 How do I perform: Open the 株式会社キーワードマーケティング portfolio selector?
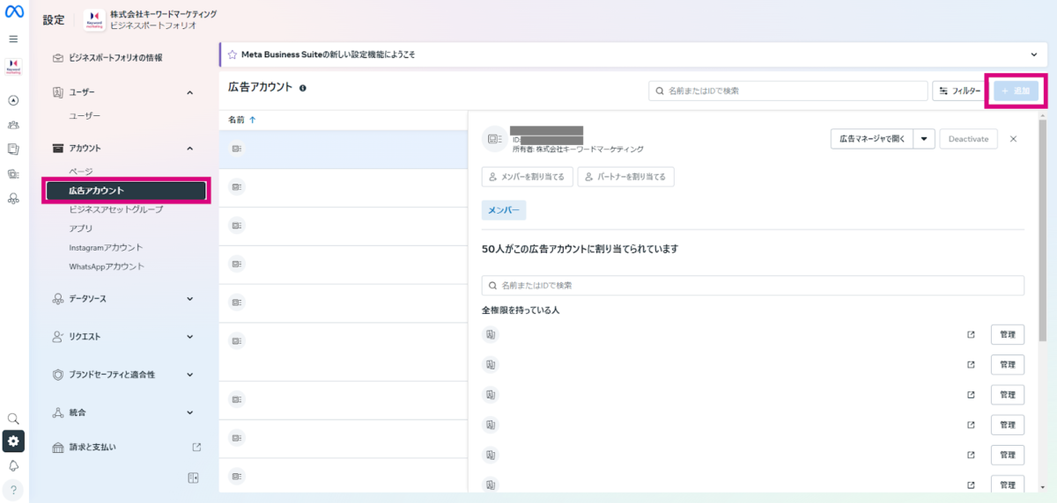(x=151, y=20)
